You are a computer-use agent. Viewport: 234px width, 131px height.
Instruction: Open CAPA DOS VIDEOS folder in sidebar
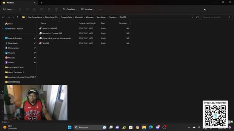click(x=16, y=67)
